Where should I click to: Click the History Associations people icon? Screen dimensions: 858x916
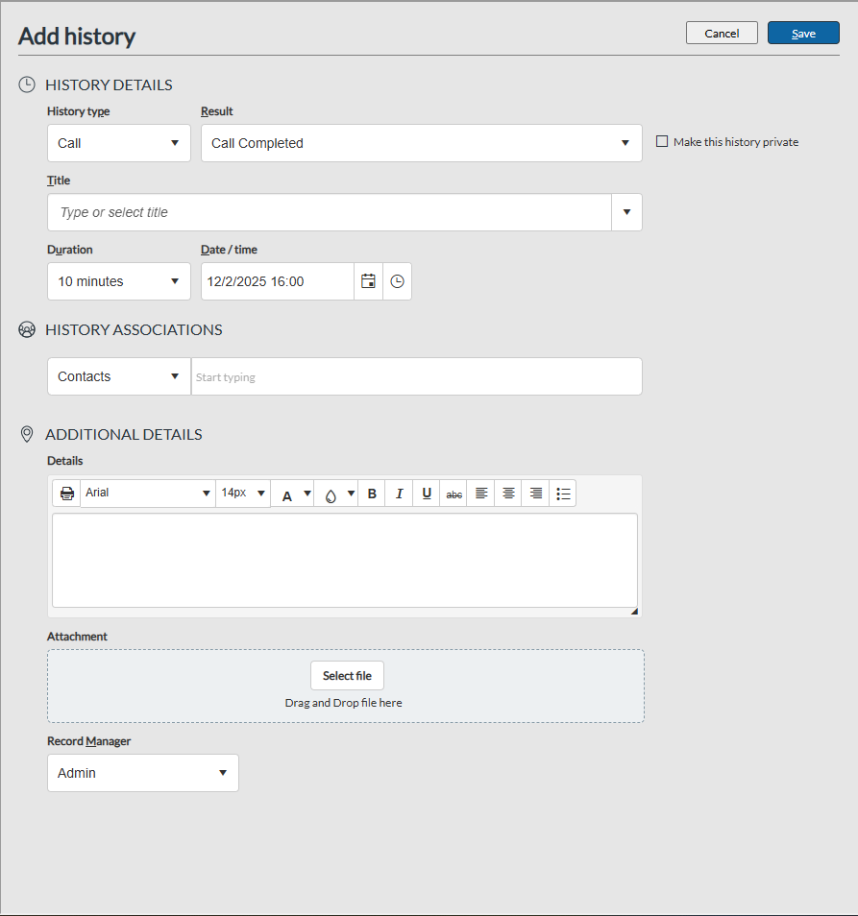(27, 329)
